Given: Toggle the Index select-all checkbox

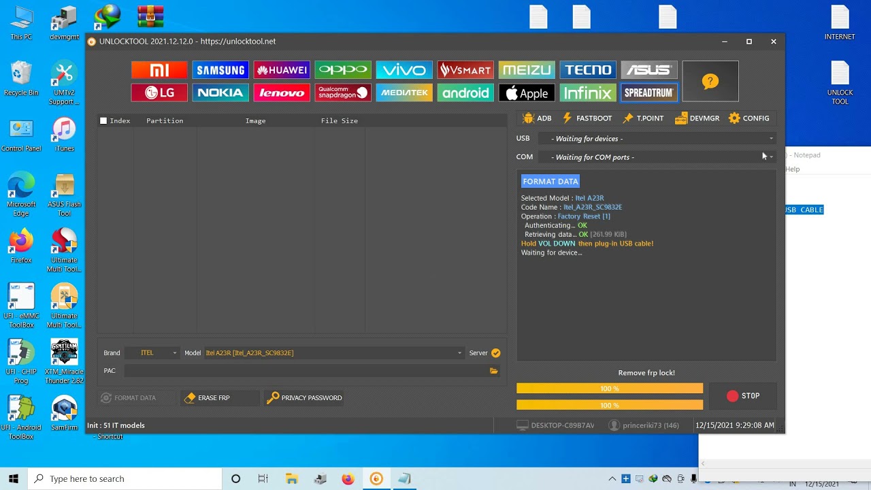Looking at the screenshot, I should 103,120.
